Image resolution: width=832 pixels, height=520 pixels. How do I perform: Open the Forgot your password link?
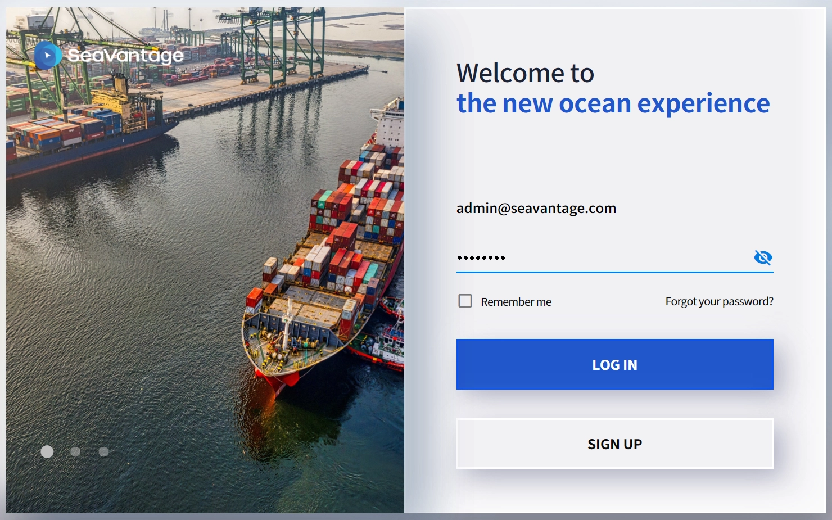(719, 301)
